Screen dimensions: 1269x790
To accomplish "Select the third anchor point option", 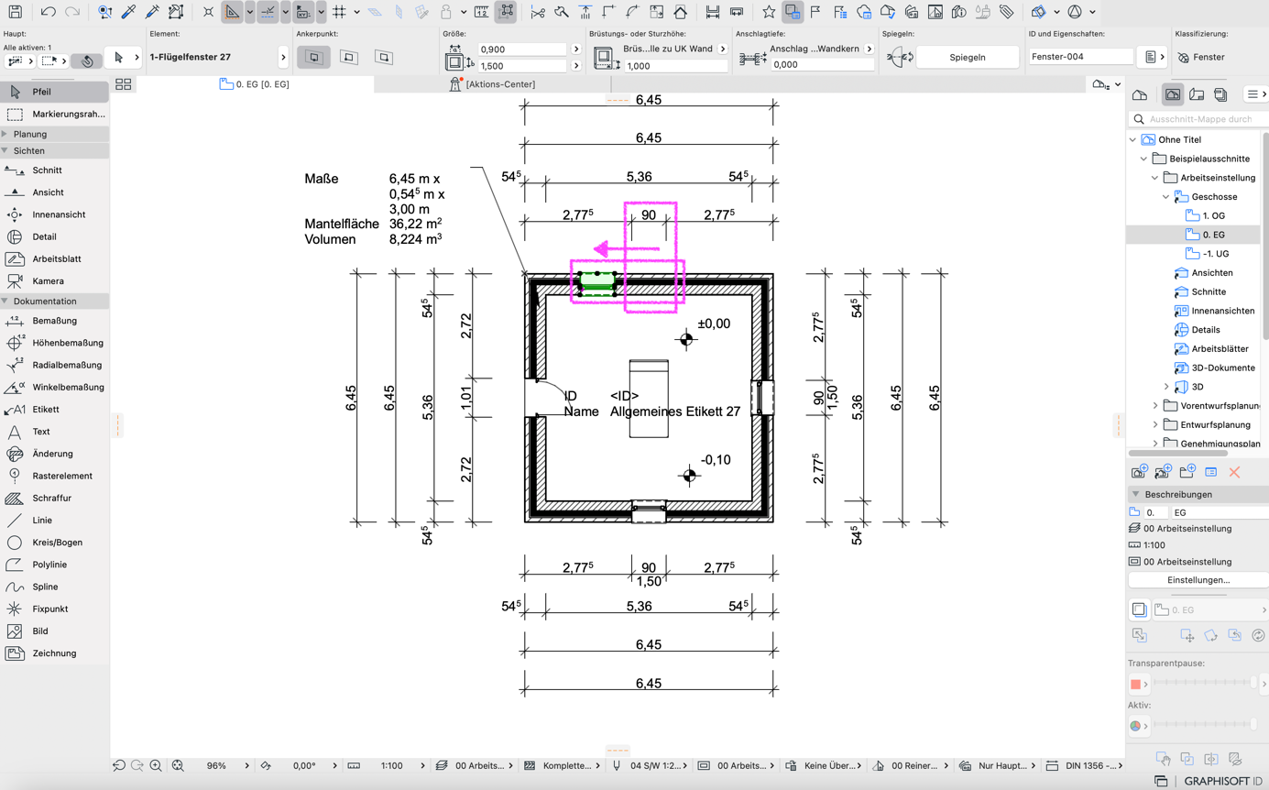I will click(x=384, y=57).
